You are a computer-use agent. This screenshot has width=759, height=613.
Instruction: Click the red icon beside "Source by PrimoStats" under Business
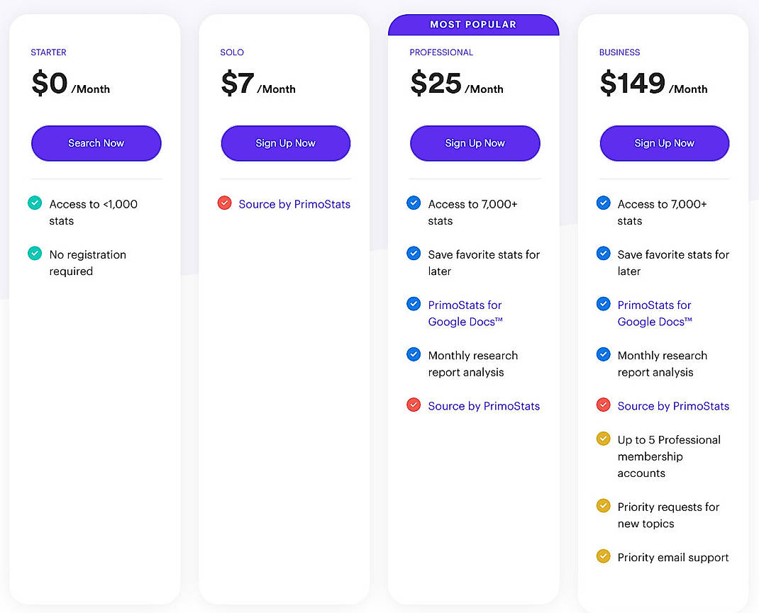[603, 405]
